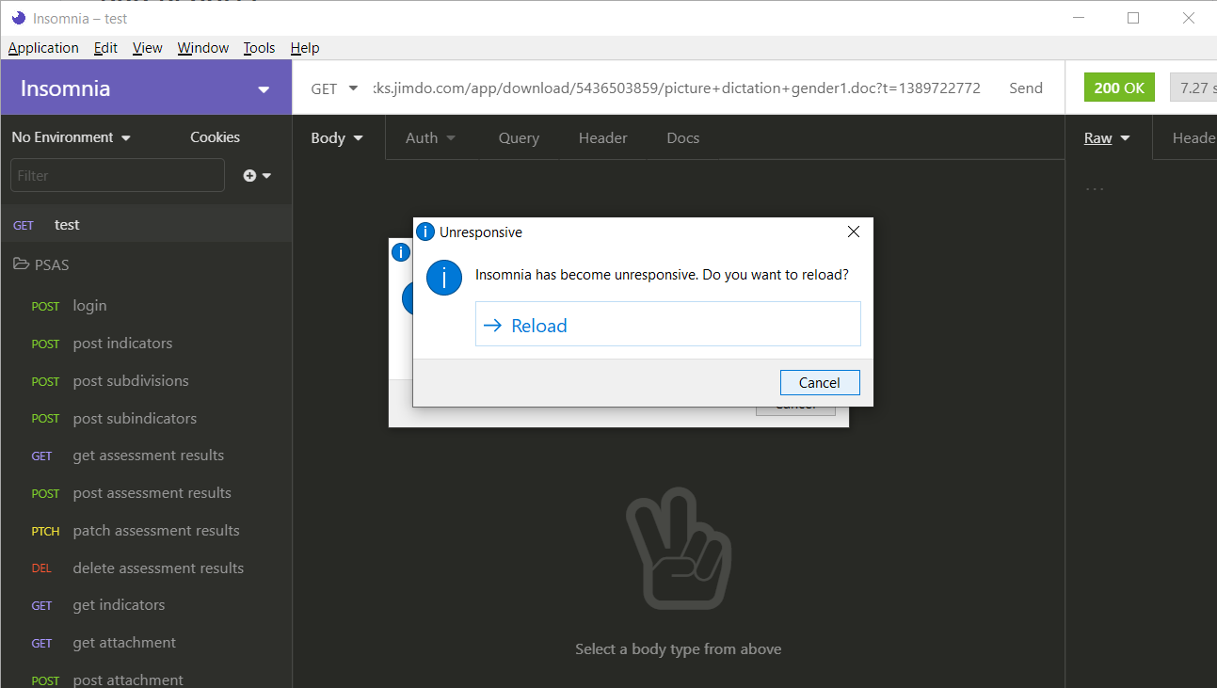Click Cancel in the Unresponsive dialog
Viewport: 1217px width, 688px height.
coord(819,382)
